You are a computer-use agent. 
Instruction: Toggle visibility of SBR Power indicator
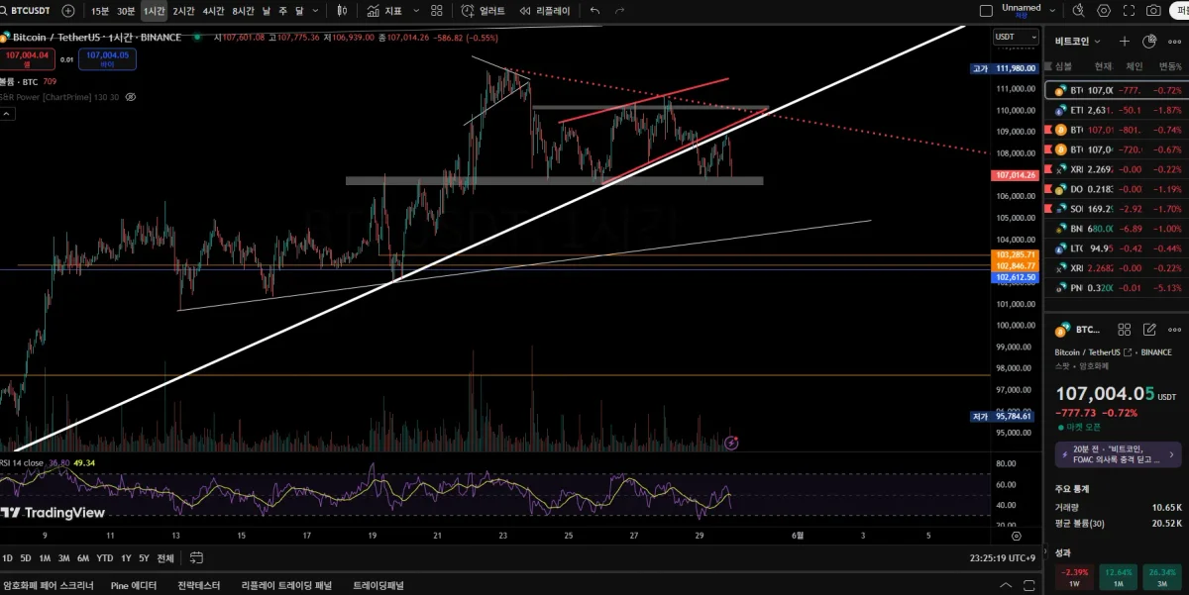[130, 97]
